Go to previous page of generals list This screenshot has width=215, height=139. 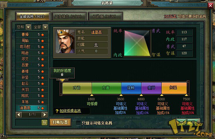tap(19, 115)
